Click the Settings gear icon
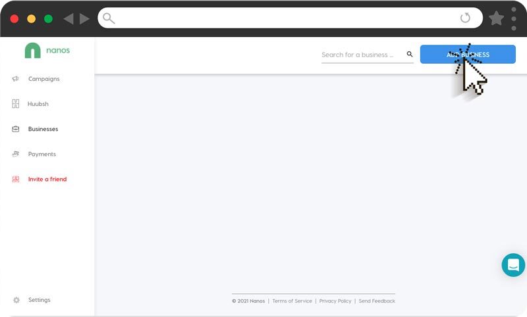Screen dimensions: 527x317 [16, 300]
